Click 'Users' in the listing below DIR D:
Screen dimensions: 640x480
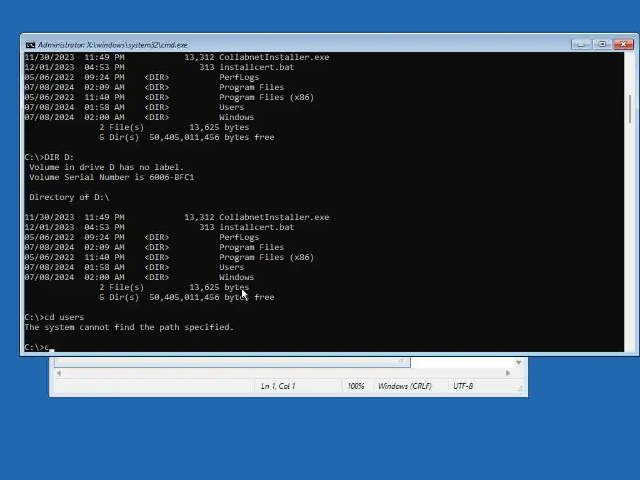pos(231,267)
